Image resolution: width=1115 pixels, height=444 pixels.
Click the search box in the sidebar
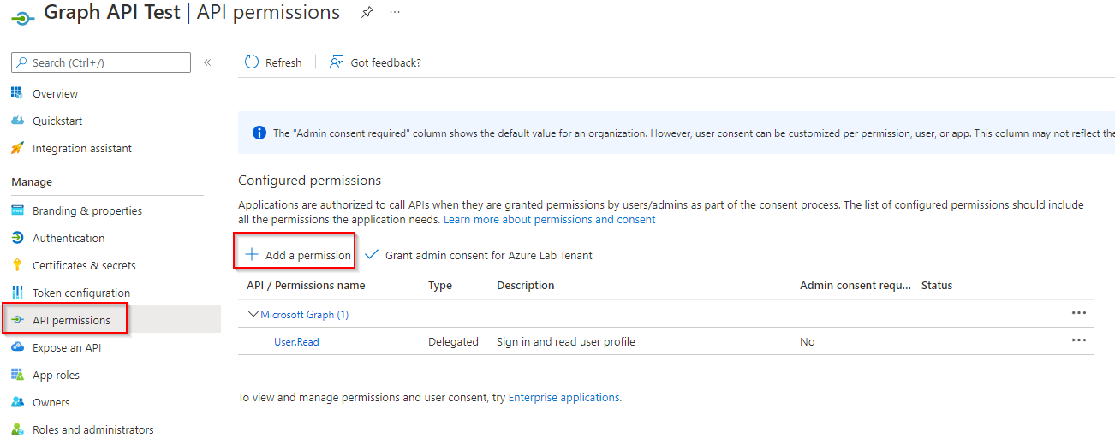click(x=101, y=62)
